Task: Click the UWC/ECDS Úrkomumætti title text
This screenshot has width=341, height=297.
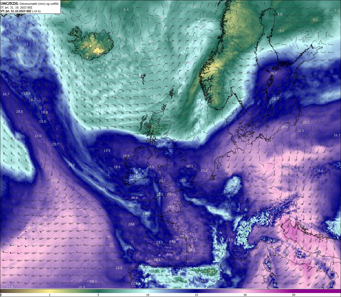Action: [x=30, y=3]
